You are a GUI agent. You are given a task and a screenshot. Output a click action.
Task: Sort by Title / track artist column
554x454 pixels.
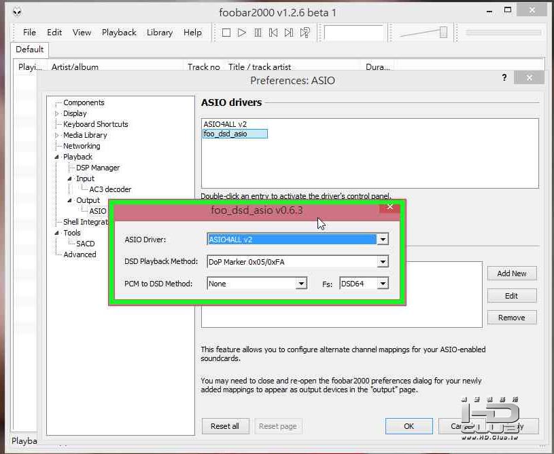pos(260,67)
